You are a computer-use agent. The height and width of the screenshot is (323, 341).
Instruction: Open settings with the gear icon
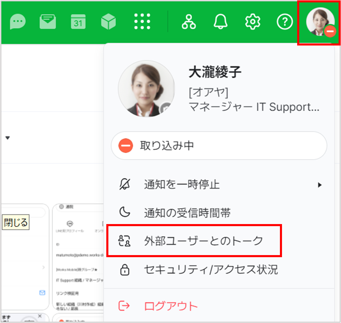click(x=253, y=22)
